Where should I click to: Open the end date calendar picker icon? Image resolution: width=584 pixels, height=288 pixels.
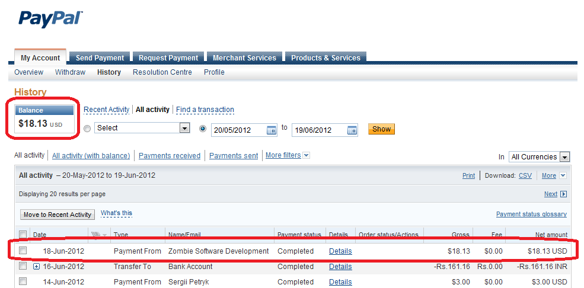[352, 130]
